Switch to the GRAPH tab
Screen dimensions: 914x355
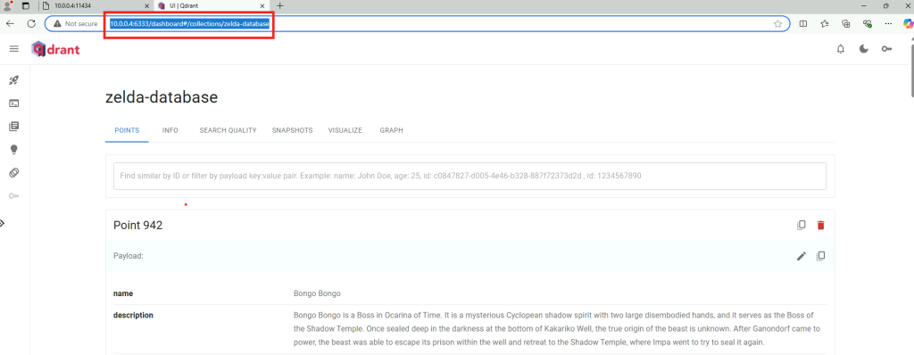tap(391, 130)
